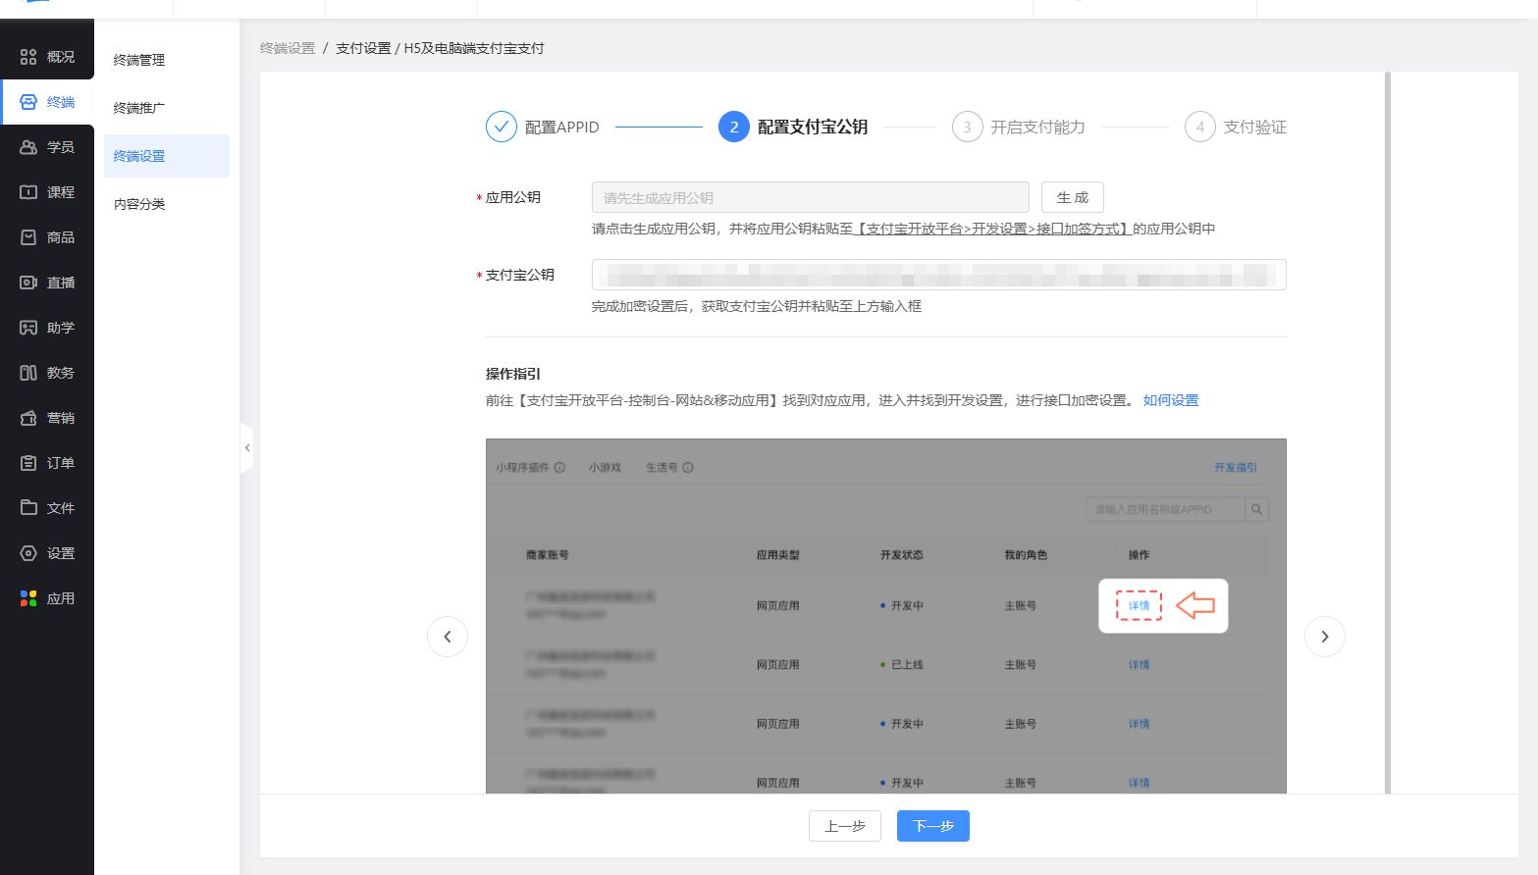Open the 设置 settings sidebar icon
The image size is (1538, 875).
click(x=28, y=553)
